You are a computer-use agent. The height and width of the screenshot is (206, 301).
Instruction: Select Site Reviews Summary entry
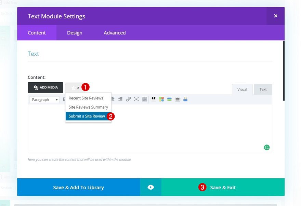tap(88, 107)
